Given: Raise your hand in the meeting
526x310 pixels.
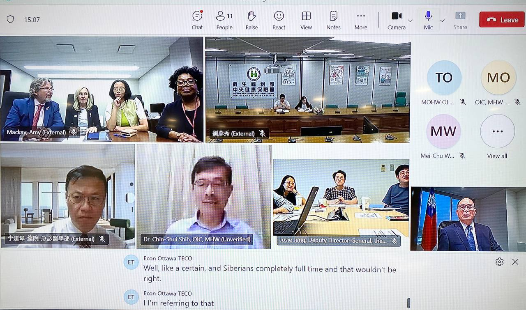Looking at the screenshot, I should pyautogui.click(x=251, y=20).
